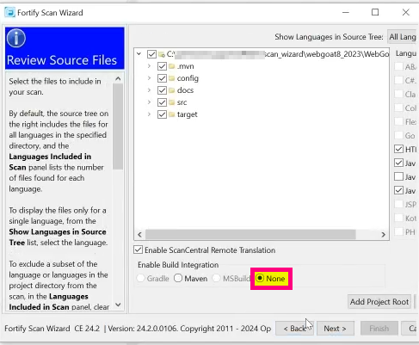Expand the target folder node
Image resolution: width=419 pixels, height=345 pixels.
pos(149,114)
